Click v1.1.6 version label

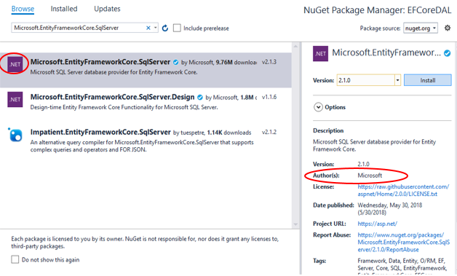tap(269, 97)
